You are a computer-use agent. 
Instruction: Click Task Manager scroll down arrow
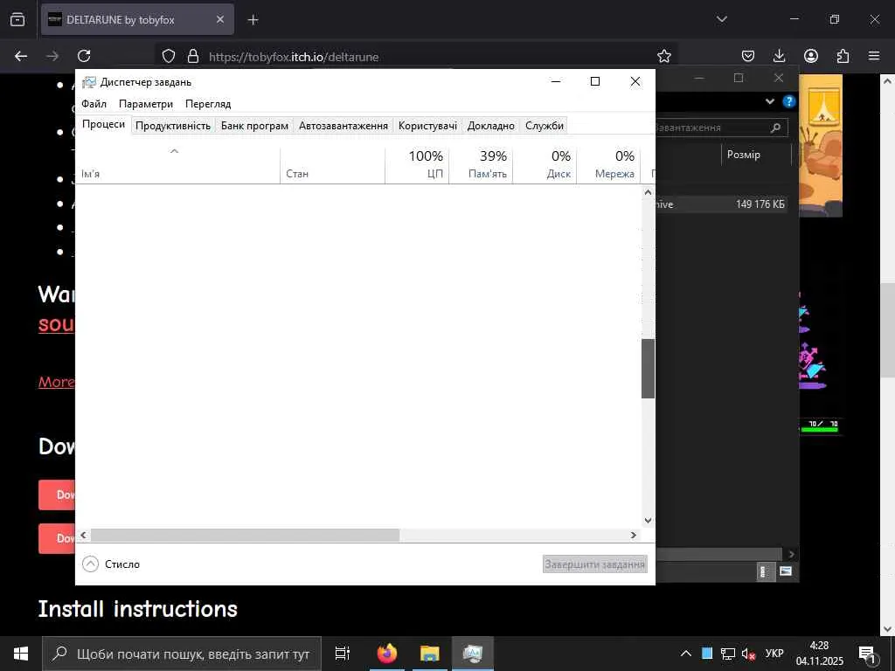point(648,520)
